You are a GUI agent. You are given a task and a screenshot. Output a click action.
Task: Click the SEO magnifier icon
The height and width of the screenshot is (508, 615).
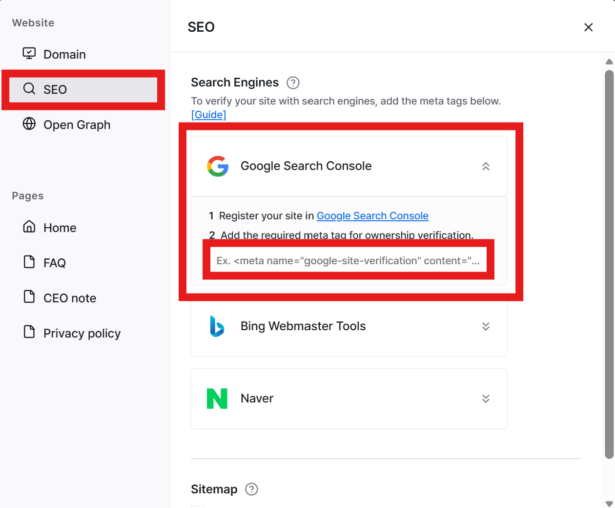coord(29,88)
